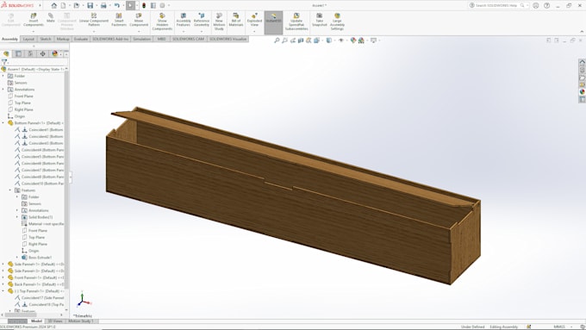
Task: Click Edit Appearance color ball in view toolbar
Action: pos(353,40)
